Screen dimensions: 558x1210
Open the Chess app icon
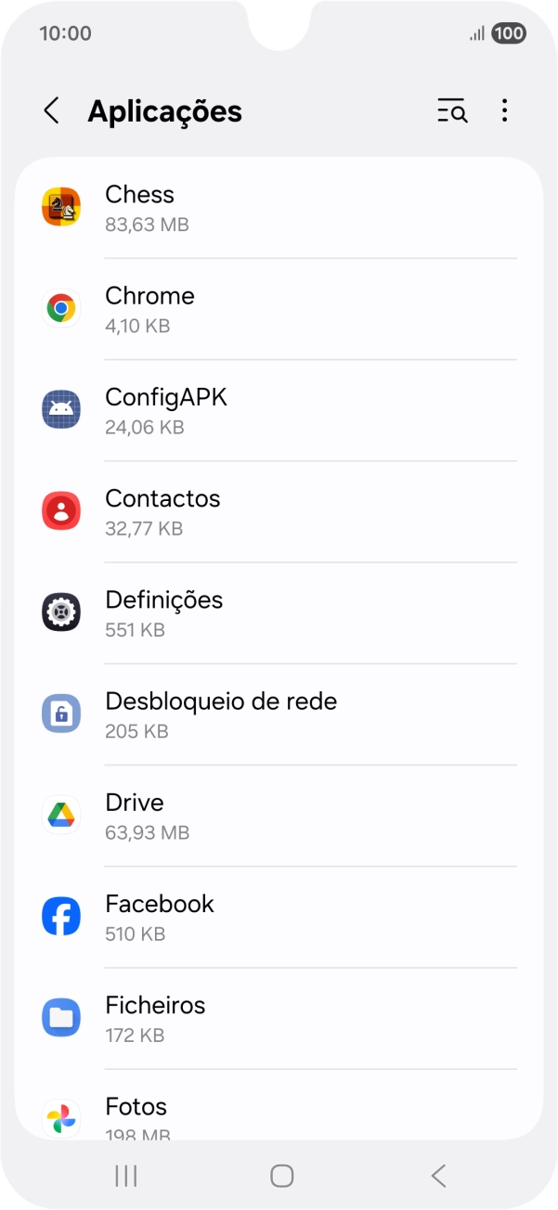tap(61, 206)
